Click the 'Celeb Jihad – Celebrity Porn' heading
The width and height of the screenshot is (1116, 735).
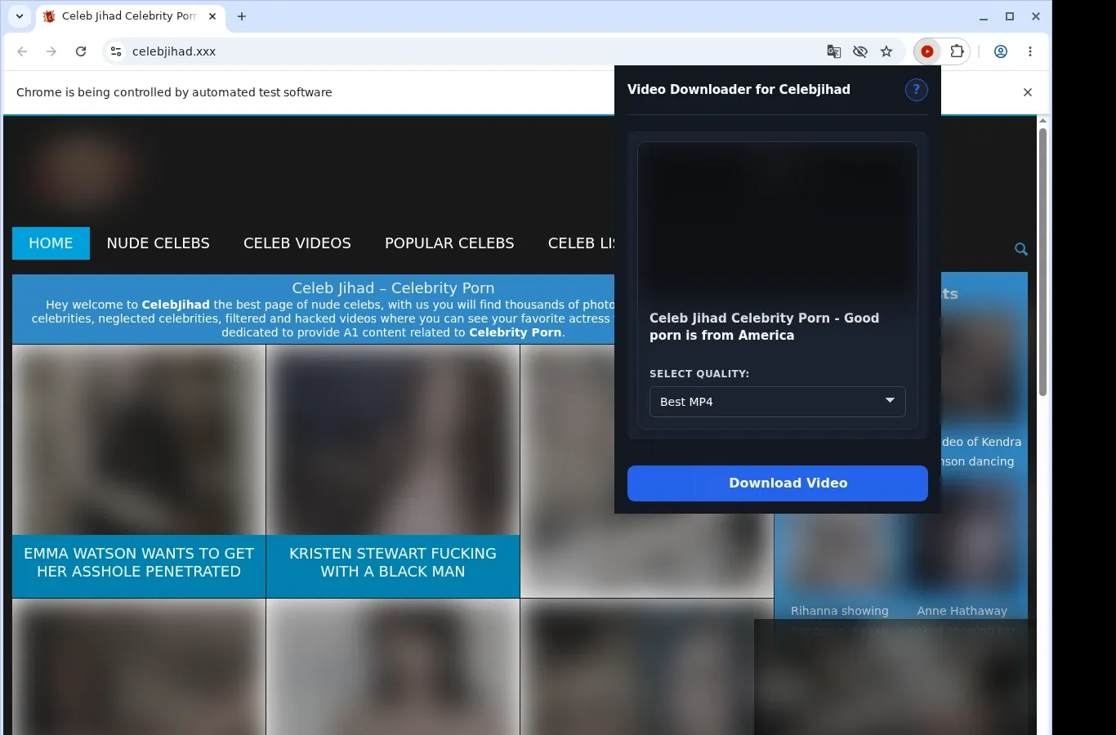(x=393, y=288)
